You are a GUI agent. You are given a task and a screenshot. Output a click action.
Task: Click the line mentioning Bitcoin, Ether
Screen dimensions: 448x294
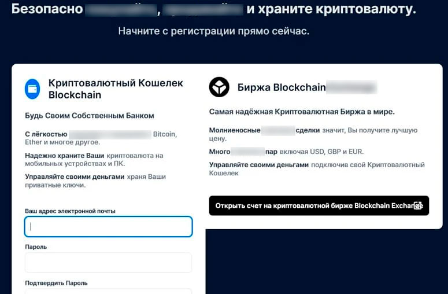tap(101, 138)
